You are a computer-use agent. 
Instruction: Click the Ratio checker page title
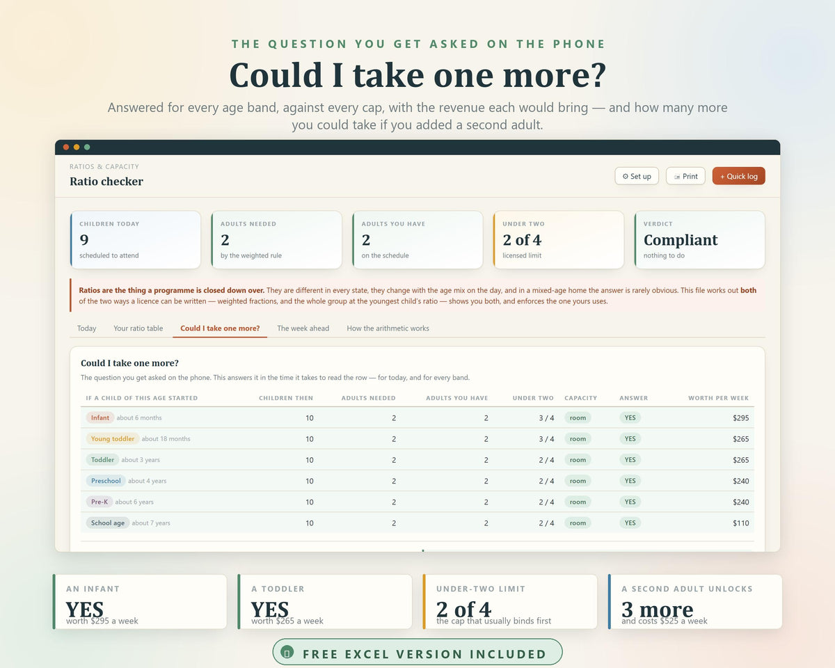click(x=106, y=182)
